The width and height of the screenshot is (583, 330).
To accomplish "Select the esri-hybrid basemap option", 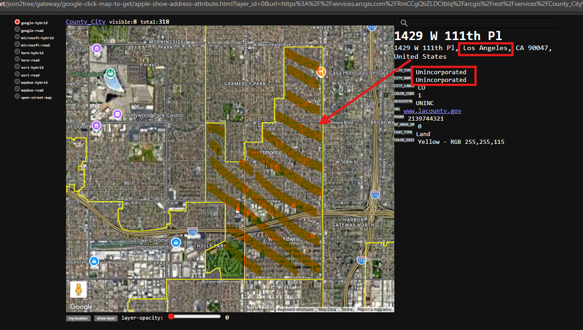I will [17, 67].
